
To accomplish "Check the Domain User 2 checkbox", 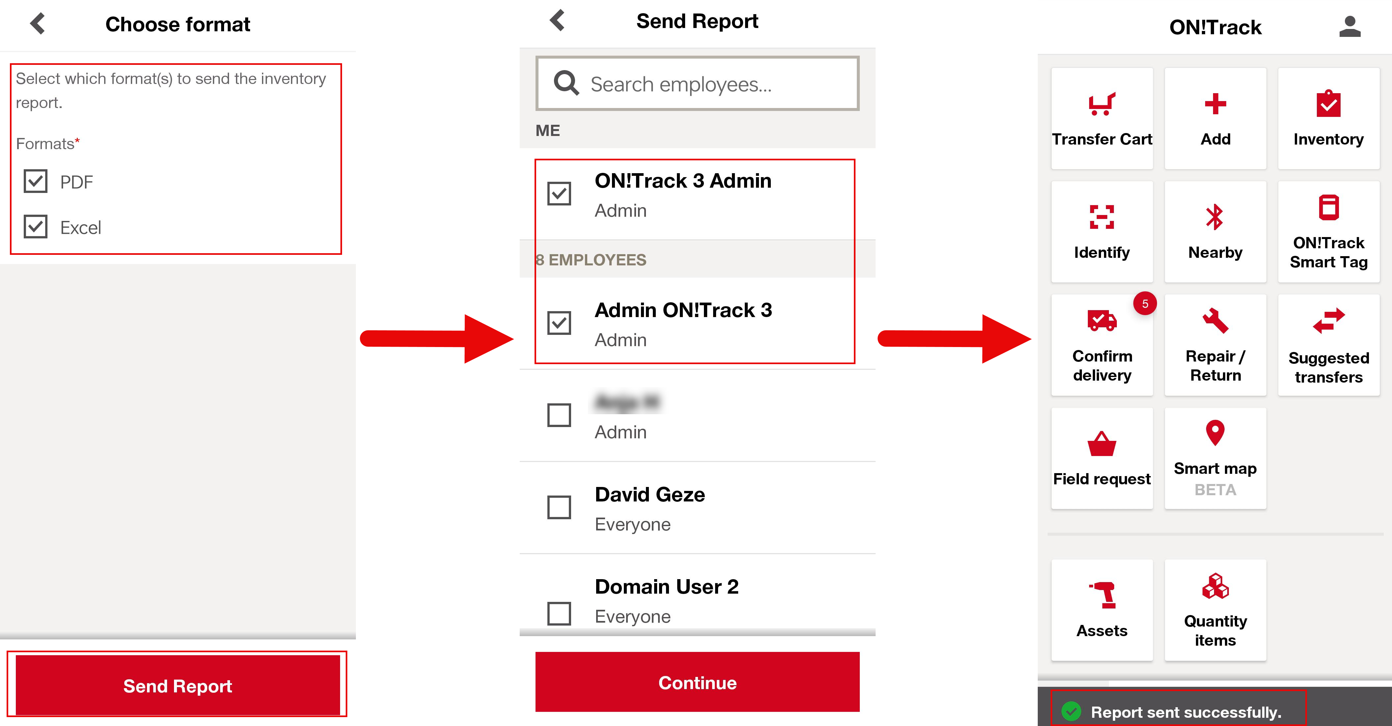I will pos(559,614).
